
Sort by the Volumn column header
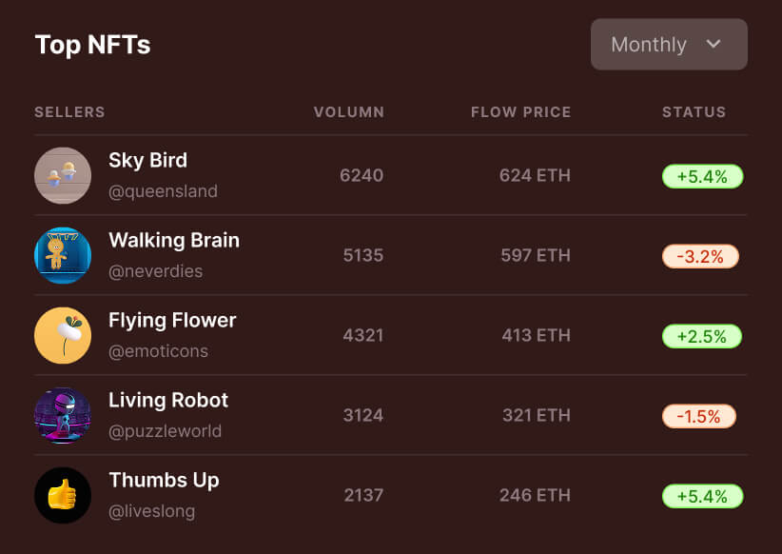[x=349, y=112]
